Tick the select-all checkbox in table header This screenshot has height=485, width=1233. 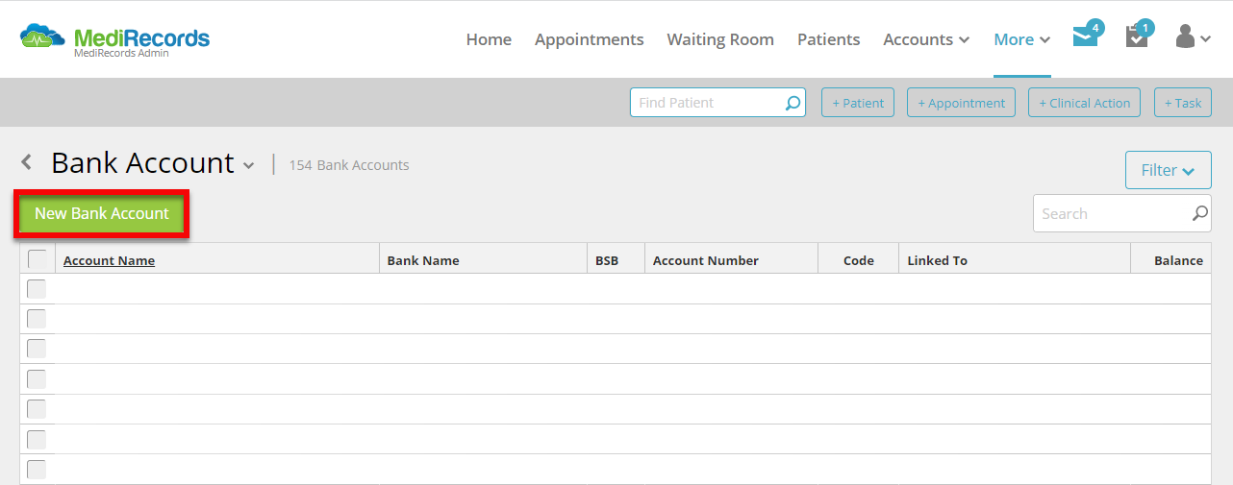pyautogui.click(x=37, y=259)
